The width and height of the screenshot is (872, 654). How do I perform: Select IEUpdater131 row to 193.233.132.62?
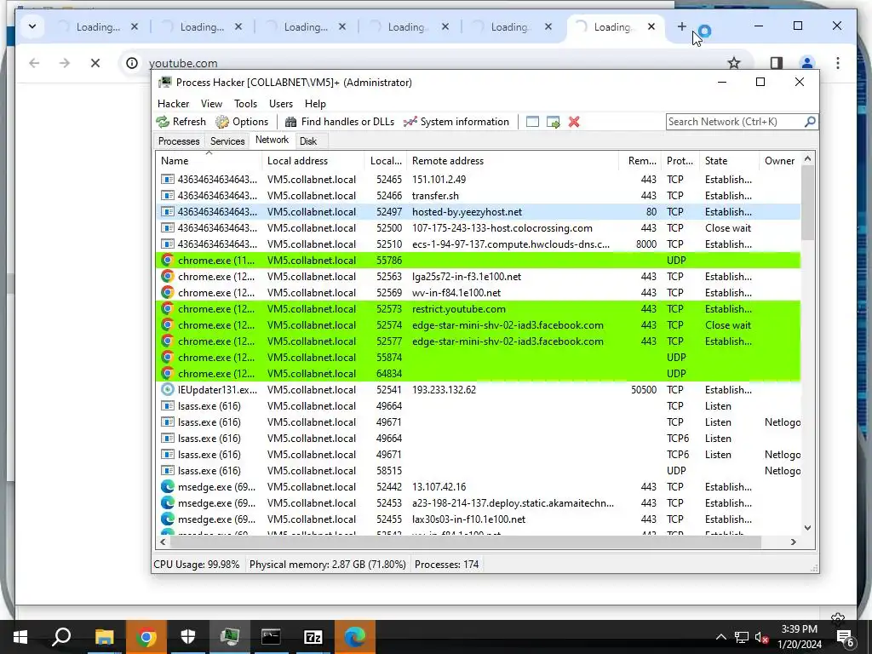pyautogui.click(x=479, y=390)
